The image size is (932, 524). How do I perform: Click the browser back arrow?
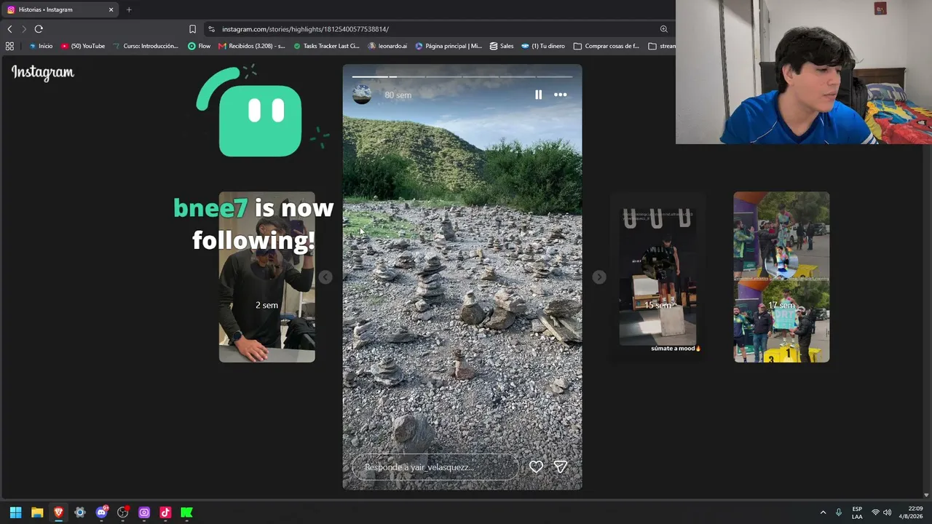click(9, 29)
